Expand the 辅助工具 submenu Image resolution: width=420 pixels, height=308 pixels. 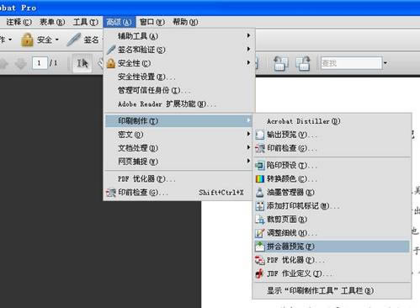(x=178, y=36)
